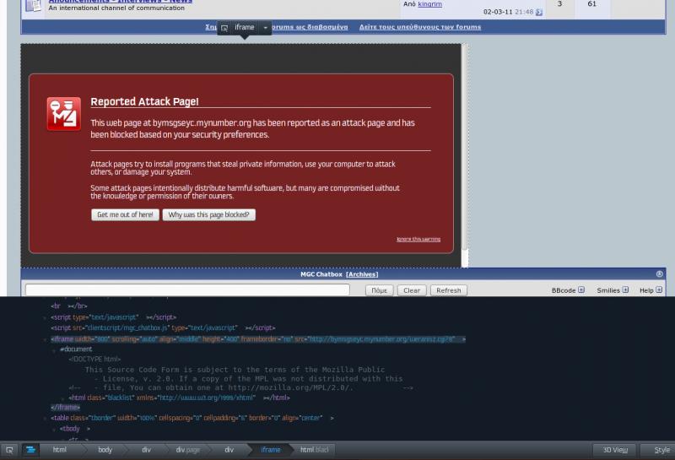Click the Help expand icon
This screenshot has height=460, width=675.
pos(659,290)
